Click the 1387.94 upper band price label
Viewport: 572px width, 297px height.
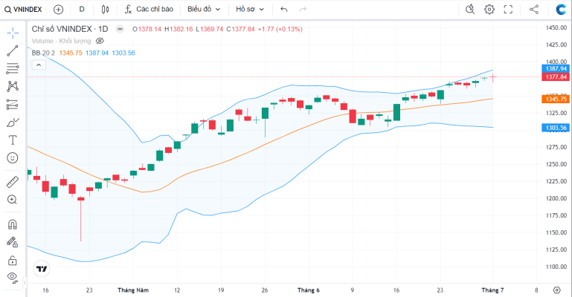coord(556,68)
